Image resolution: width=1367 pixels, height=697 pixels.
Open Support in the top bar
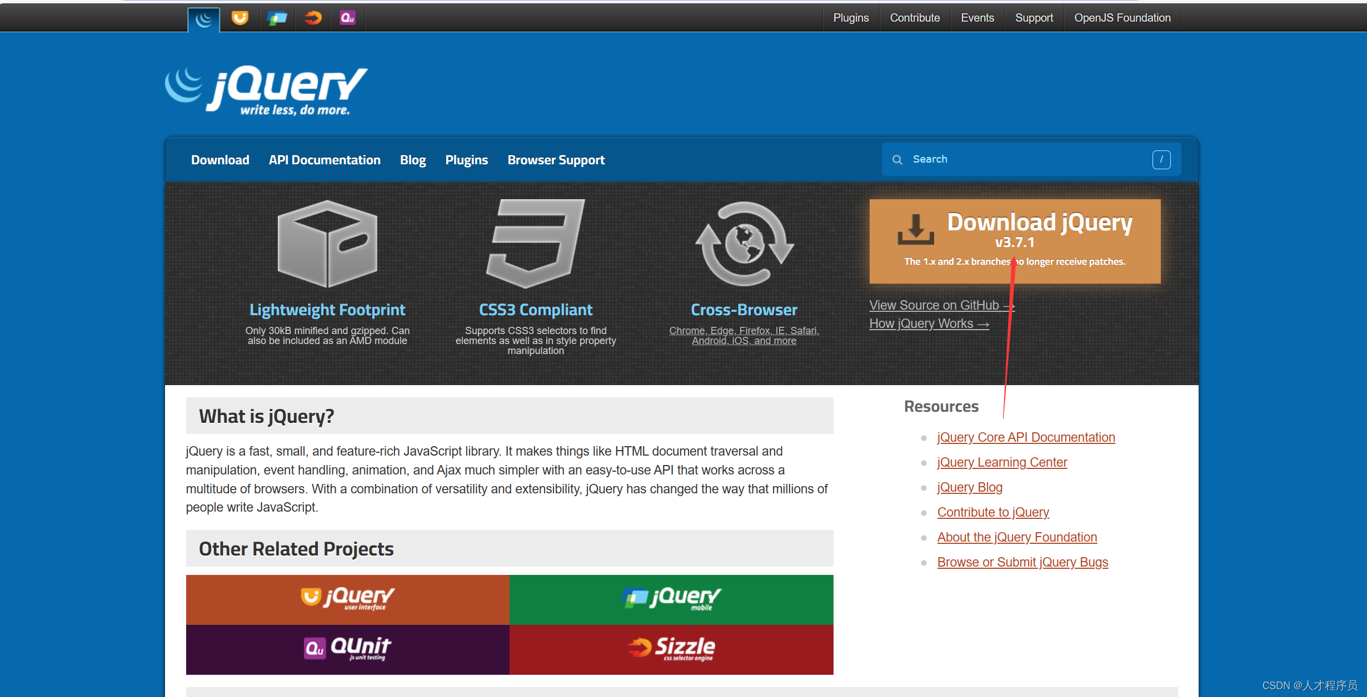[1034, 18]
